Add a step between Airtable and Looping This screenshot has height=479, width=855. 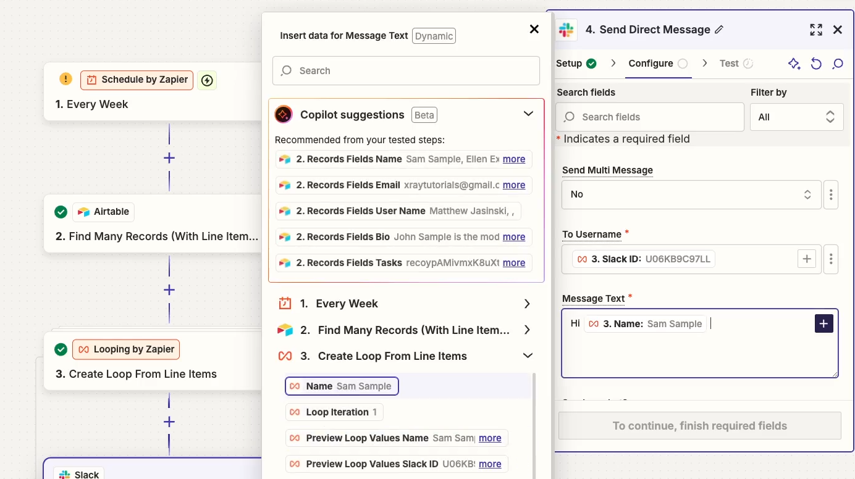pyautogui.click(x=169, y=290)
